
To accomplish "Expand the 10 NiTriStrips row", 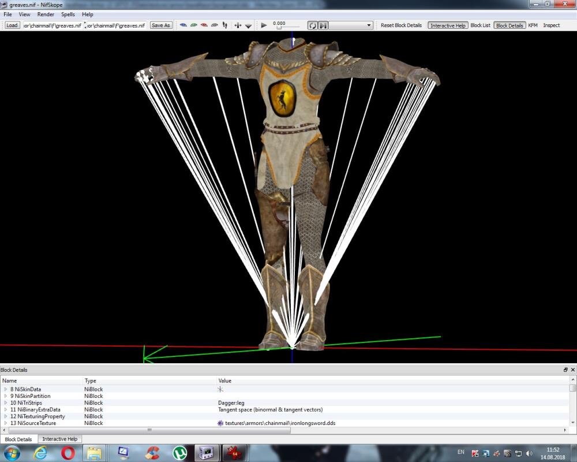I will [6, 403].
